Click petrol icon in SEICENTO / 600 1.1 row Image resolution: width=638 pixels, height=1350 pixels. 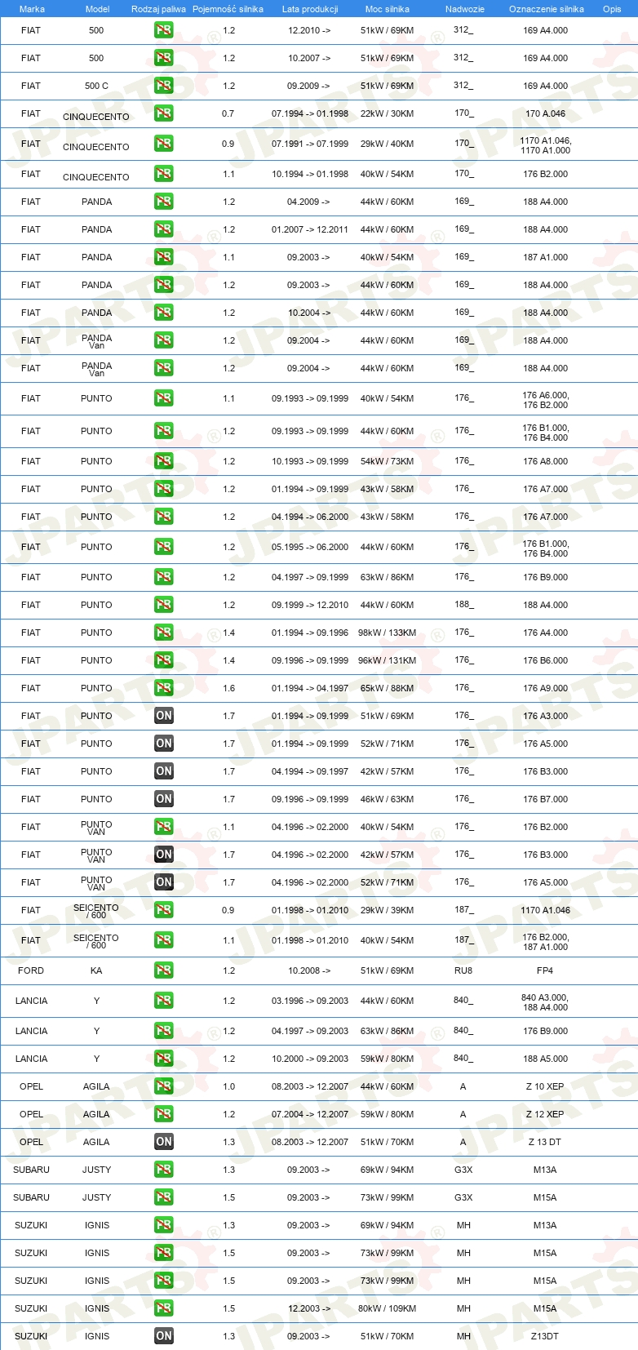pyautogui.click(x=164, y=940)
